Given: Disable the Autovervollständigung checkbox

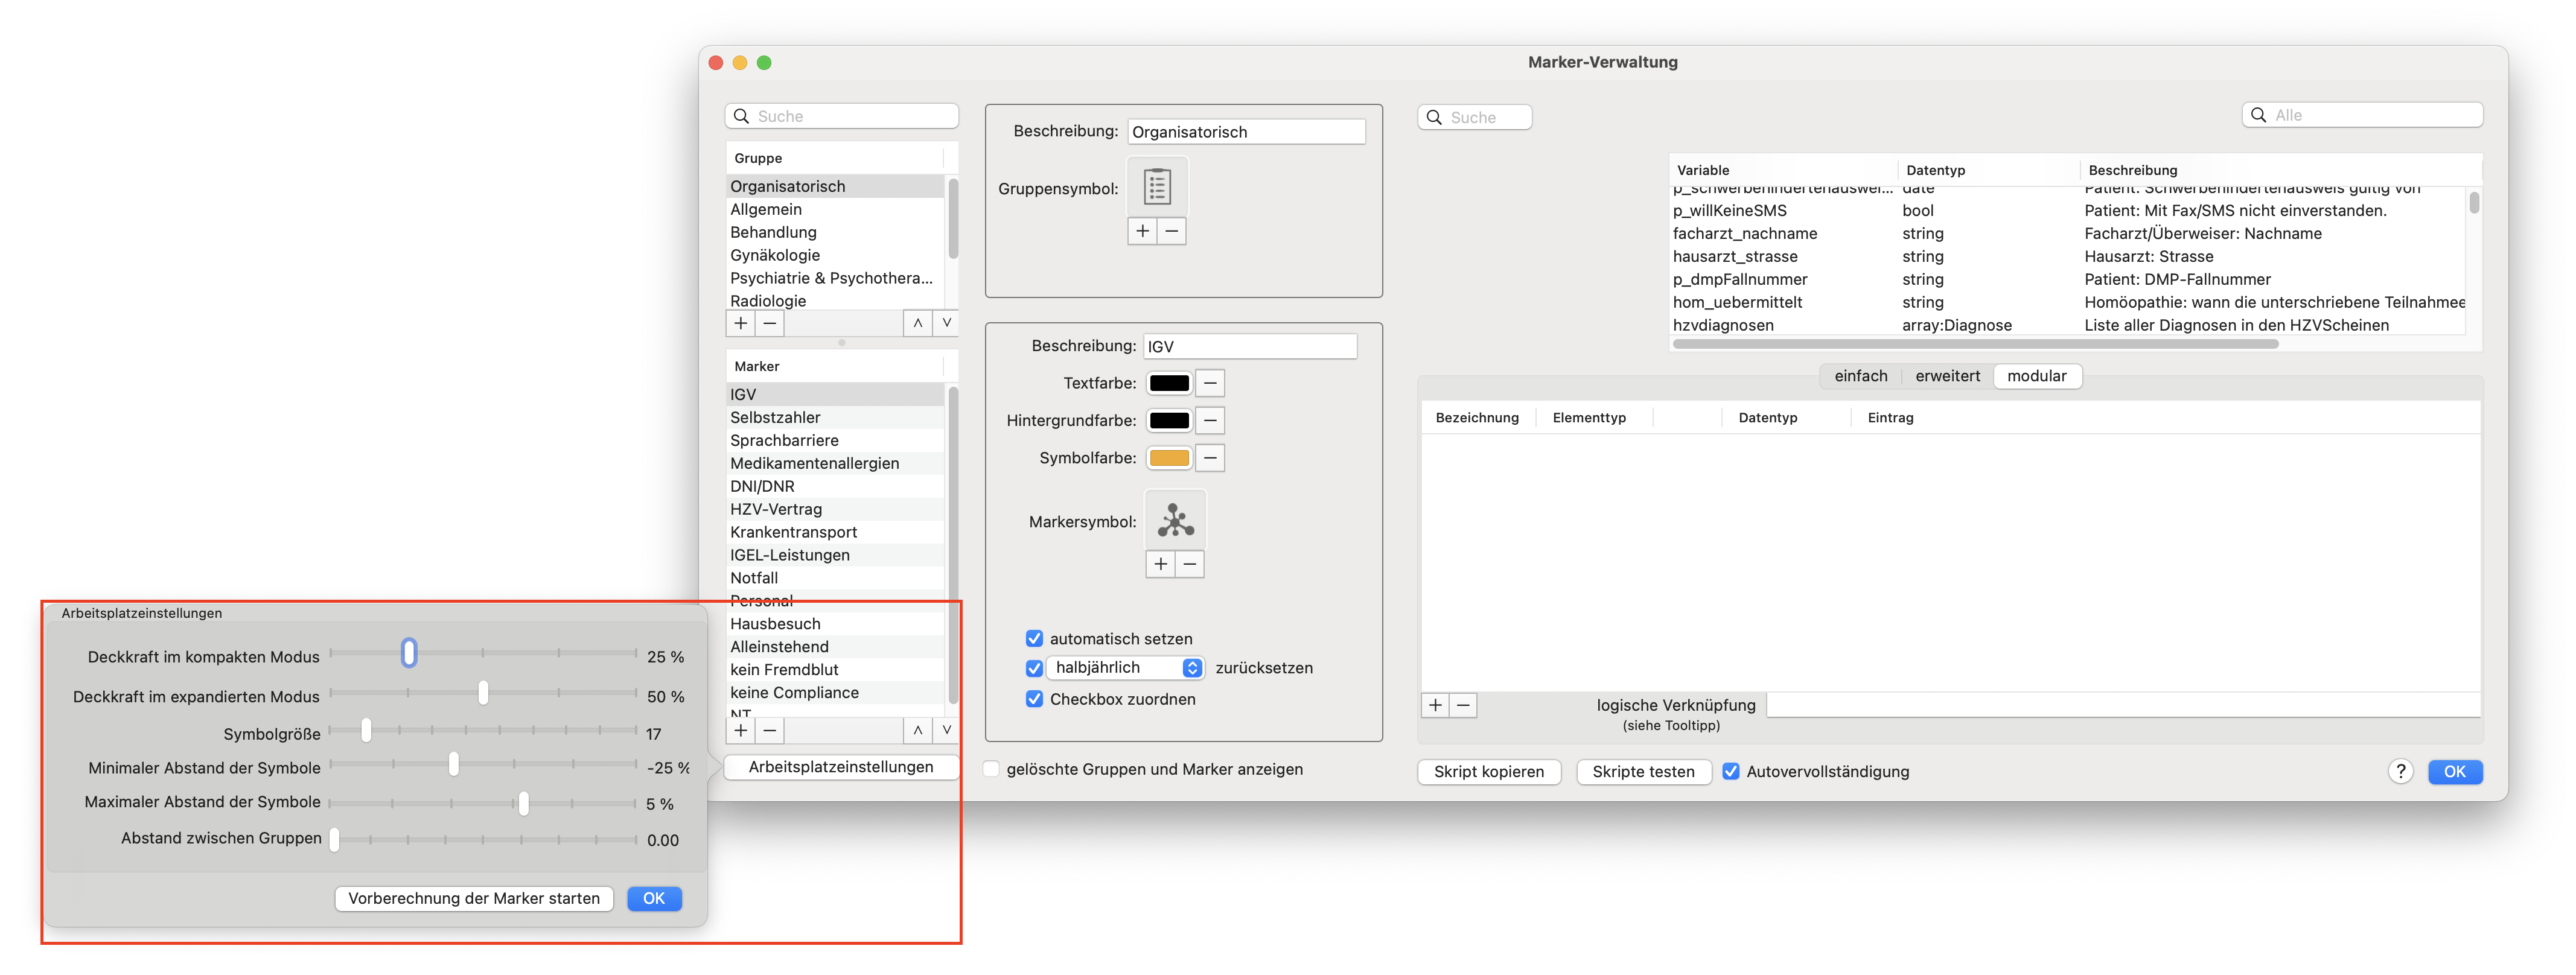Looking at the screenshot, I should tap(1731, 771).
